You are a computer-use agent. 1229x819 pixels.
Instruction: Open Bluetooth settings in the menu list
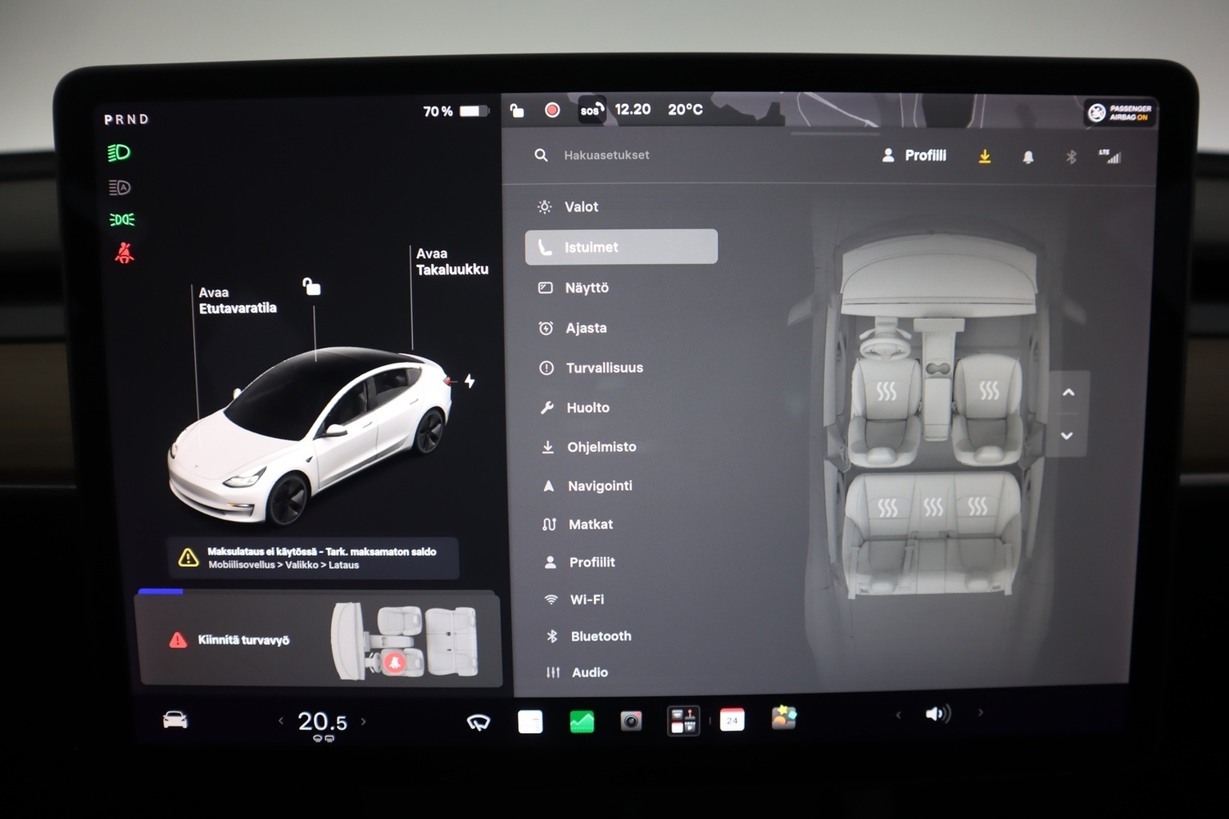click(588, 636)
